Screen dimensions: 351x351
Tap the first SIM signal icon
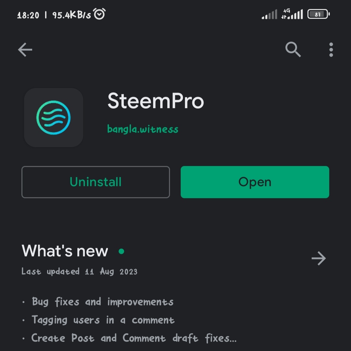(269, 14)
